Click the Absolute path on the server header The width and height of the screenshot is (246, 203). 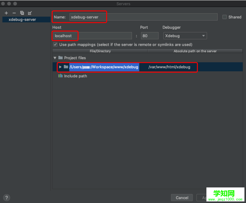[x=195, y=51]
